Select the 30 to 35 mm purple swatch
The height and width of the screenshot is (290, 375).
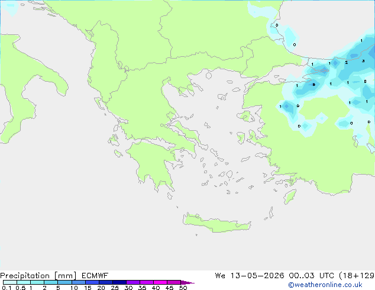pos(132,282)
